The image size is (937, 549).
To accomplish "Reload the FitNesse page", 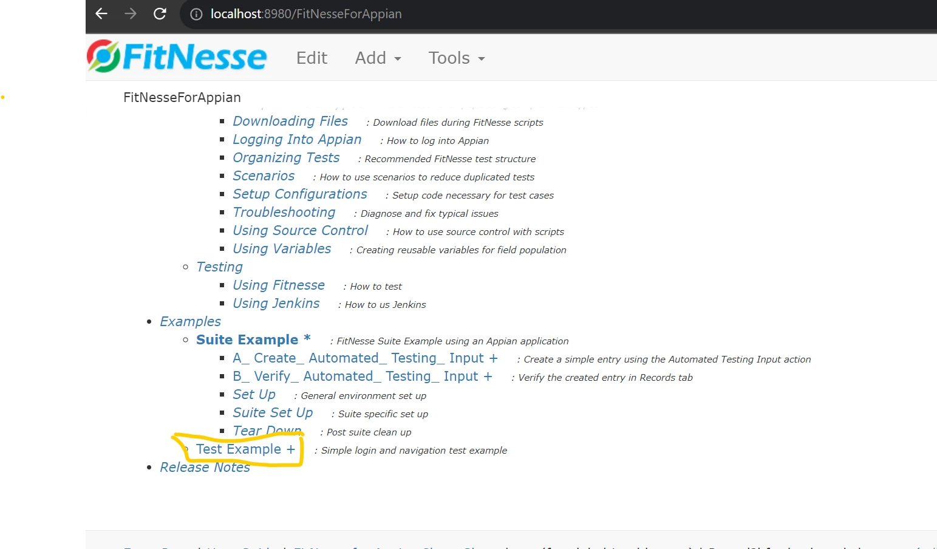I will tap(160, 13).
